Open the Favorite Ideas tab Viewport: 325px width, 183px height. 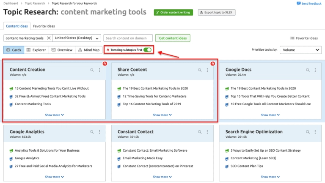[x=44, y=26]
